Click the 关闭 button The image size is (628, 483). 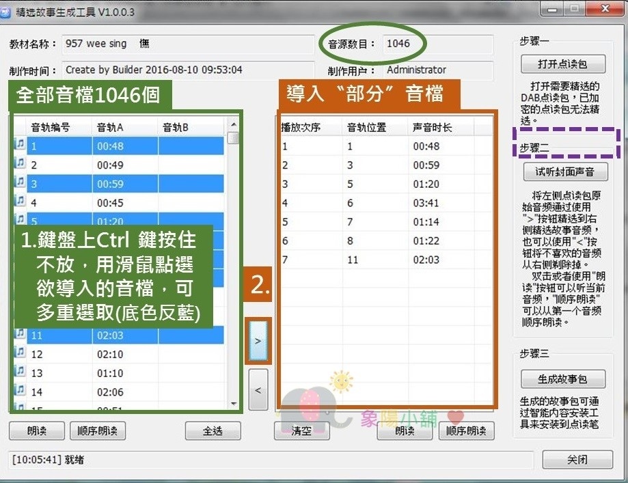pyautogui.click(x=577, y=460)
